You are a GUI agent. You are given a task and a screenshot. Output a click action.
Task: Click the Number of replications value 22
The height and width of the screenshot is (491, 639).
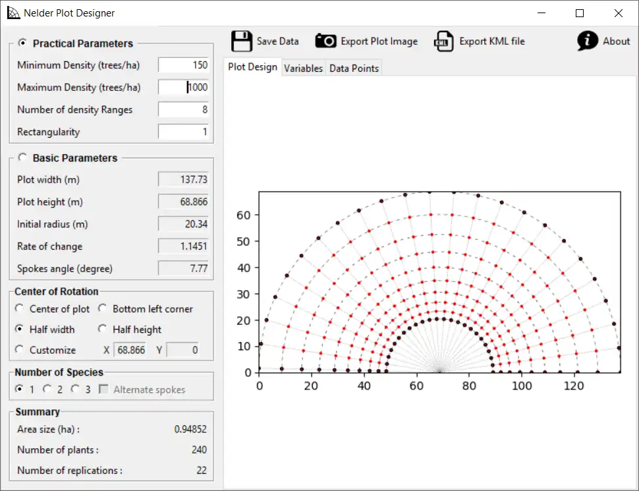pos(202,470)
